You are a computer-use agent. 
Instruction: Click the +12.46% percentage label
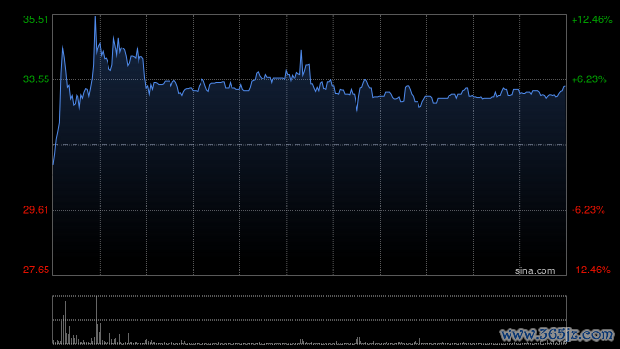592,19
